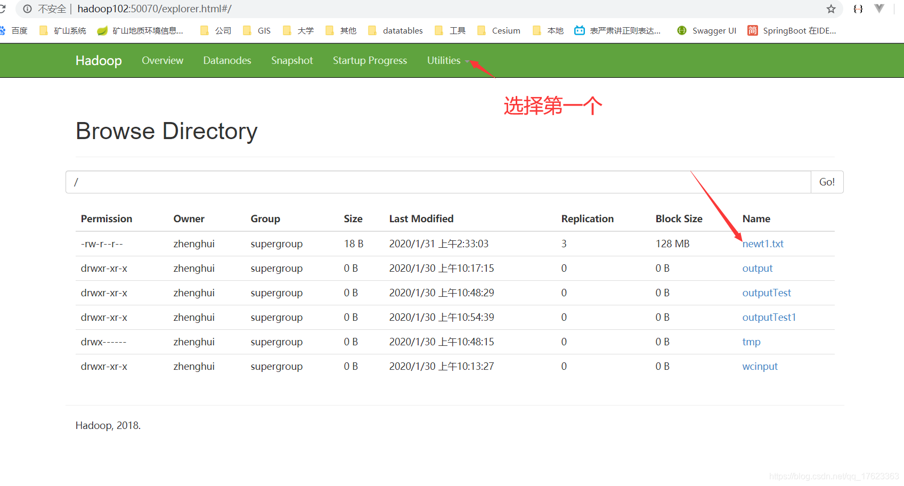Open the Cesium bookmark folder

(499, 30)
